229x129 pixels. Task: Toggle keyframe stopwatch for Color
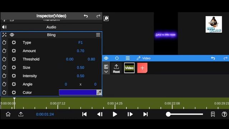(x=4, y=92)
